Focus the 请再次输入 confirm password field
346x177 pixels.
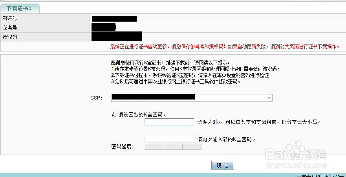pos(169,139)
